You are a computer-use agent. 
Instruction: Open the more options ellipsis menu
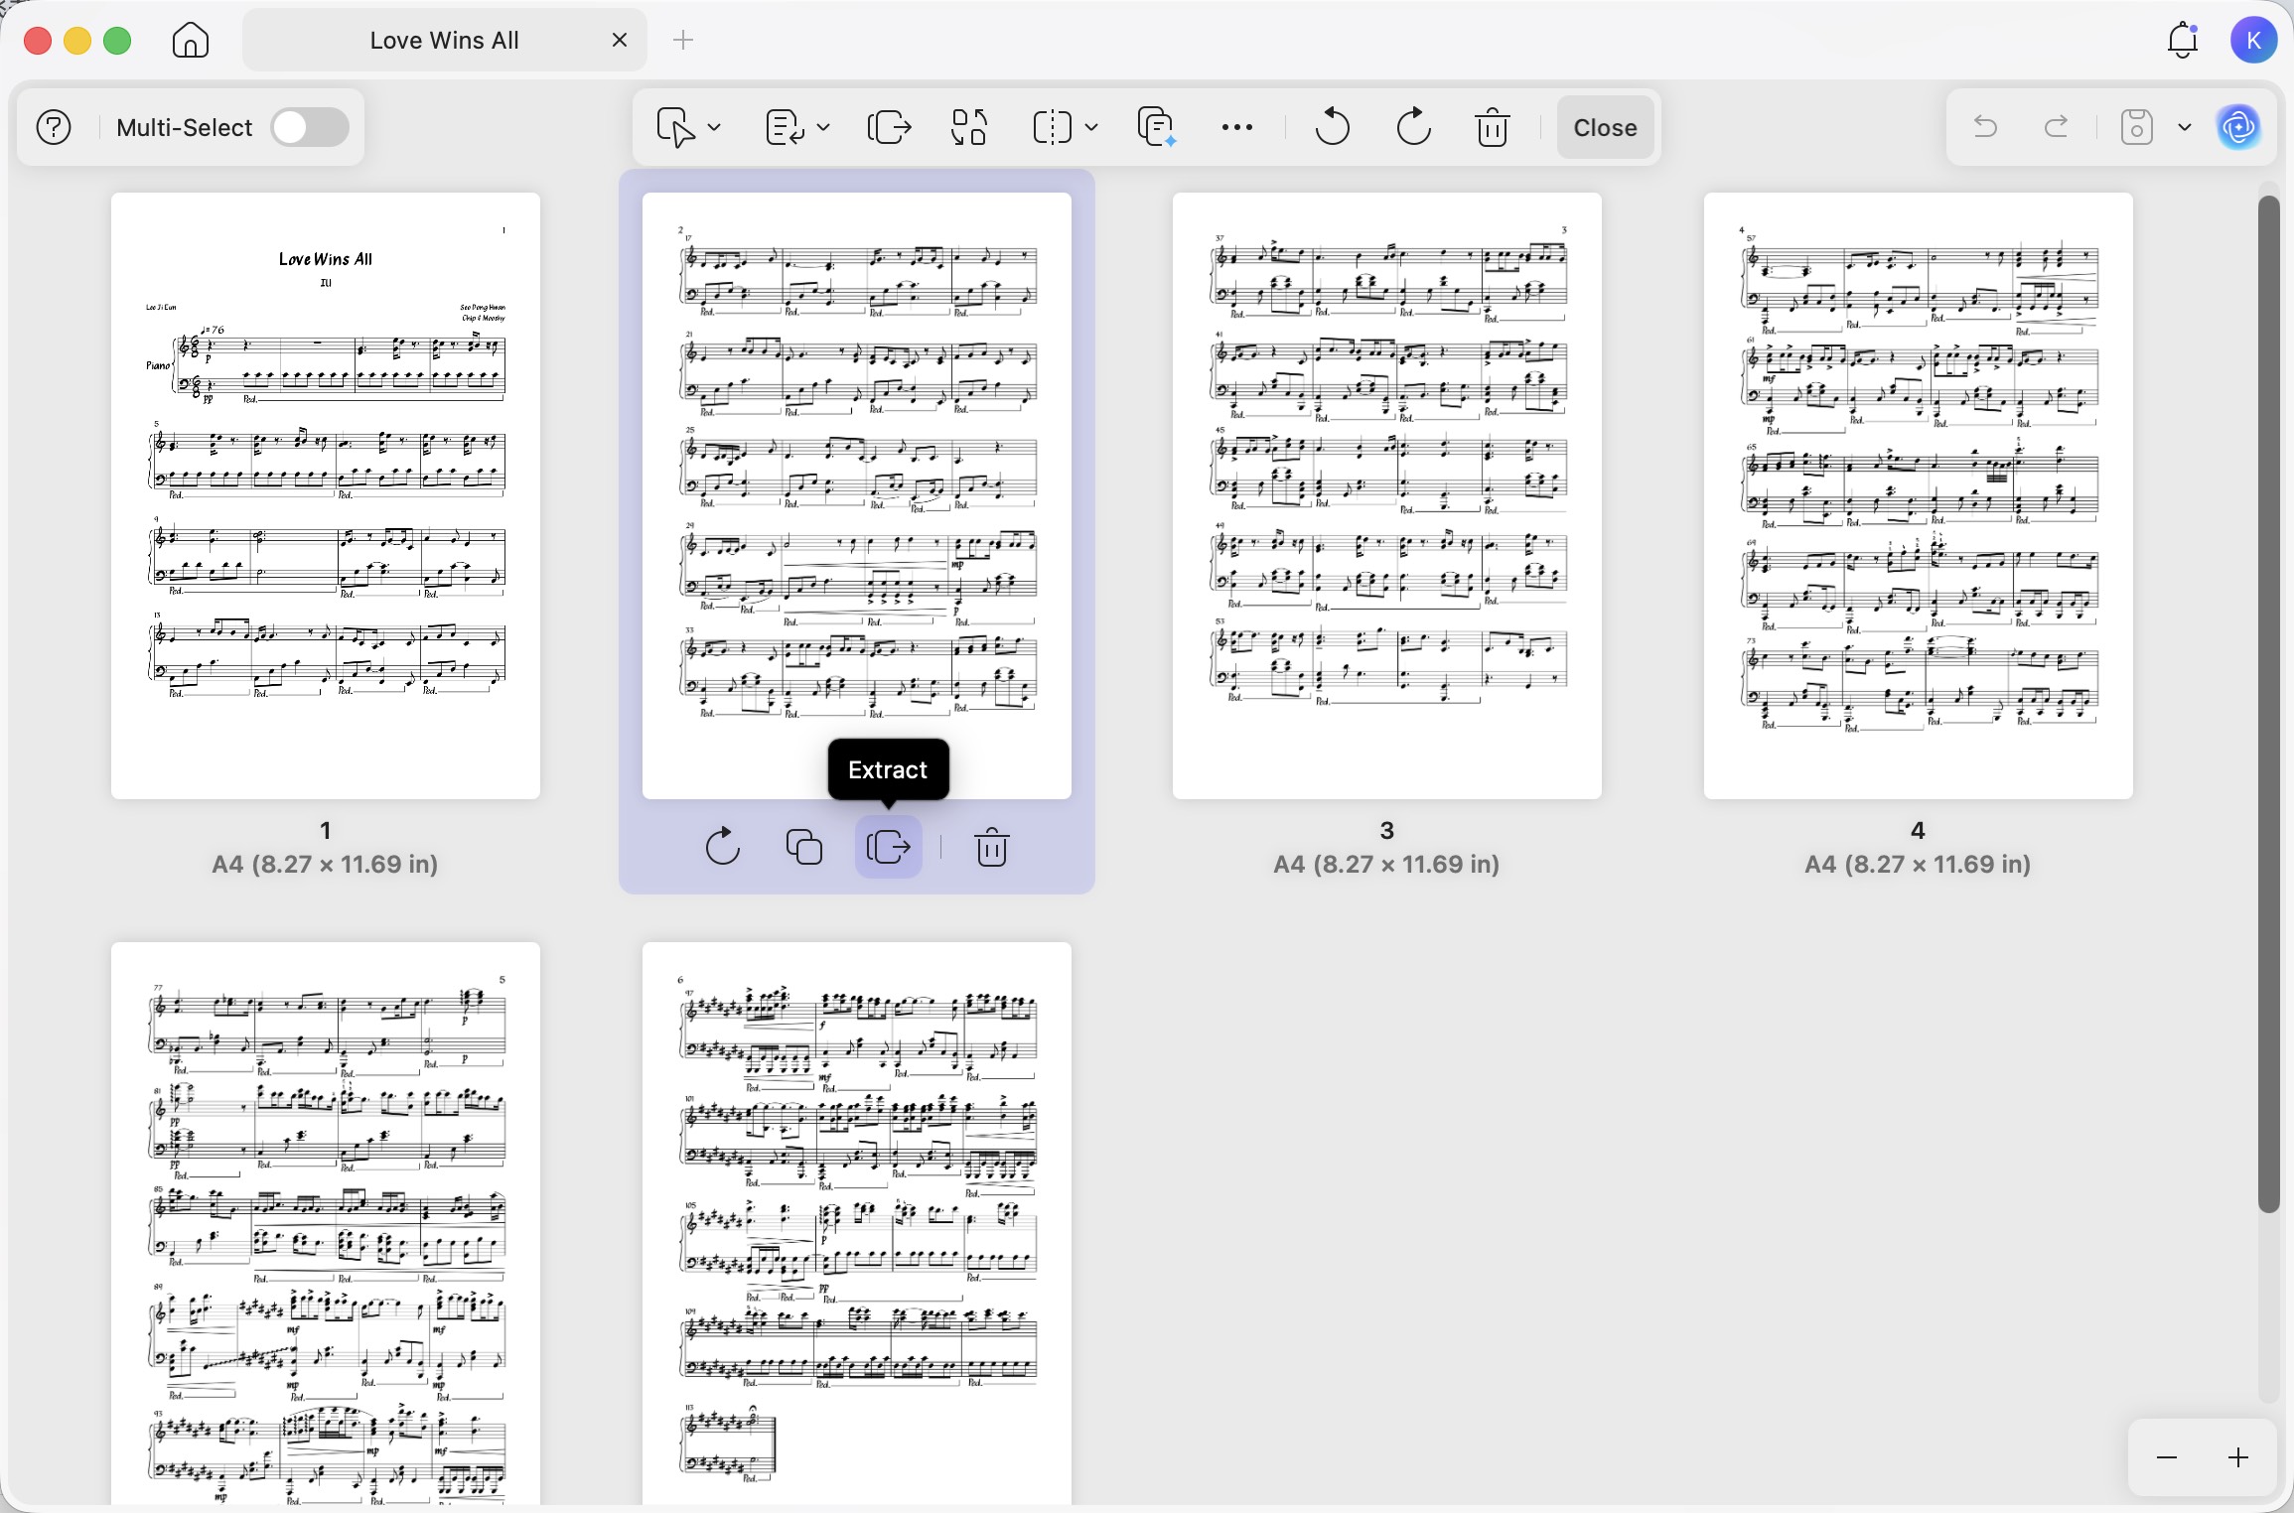[x=1236, y=127]
